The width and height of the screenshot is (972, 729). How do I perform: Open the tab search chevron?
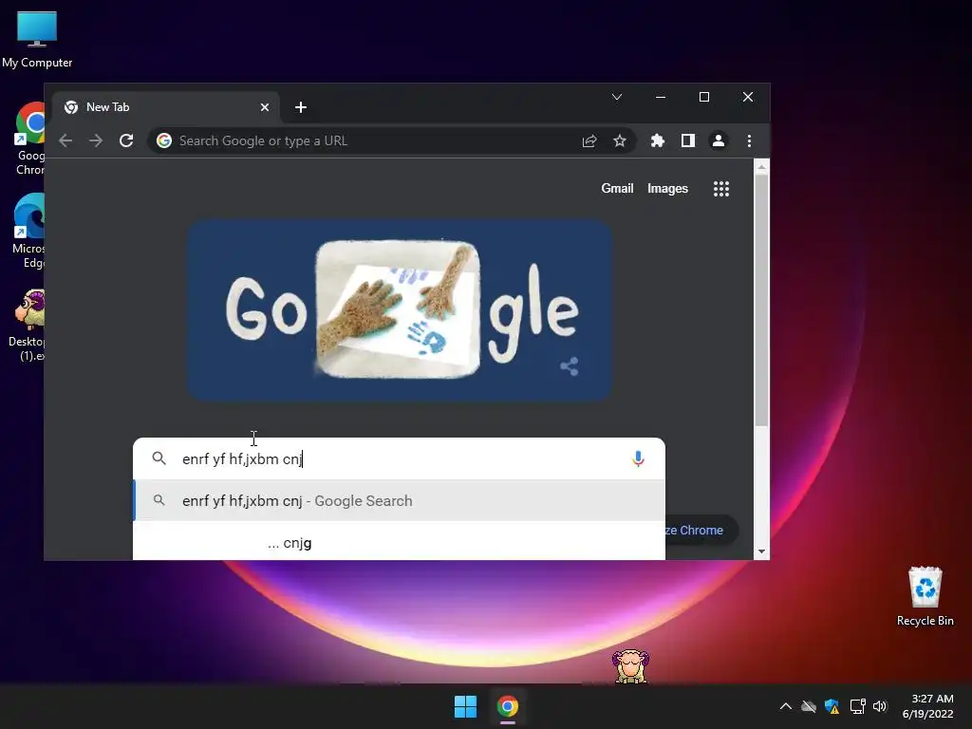click(617, 98)
